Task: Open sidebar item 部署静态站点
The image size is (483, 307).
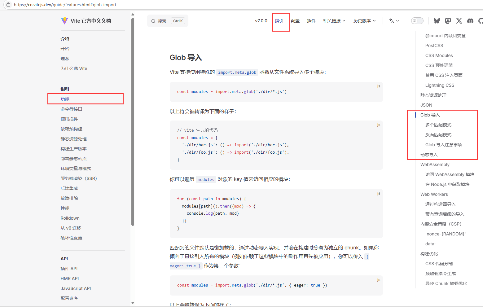Action: point(74,159)
